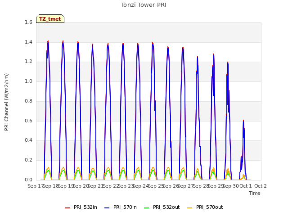Click the red PRI_532in legend swatch
Screen dimensions: 288x216
pos(67,207)
